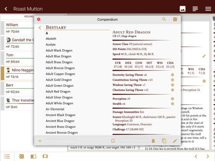The height and width of the screenshot is (161, 215).
Task: Roll Constitution Saving Throw dice
Action: point(173,80)
